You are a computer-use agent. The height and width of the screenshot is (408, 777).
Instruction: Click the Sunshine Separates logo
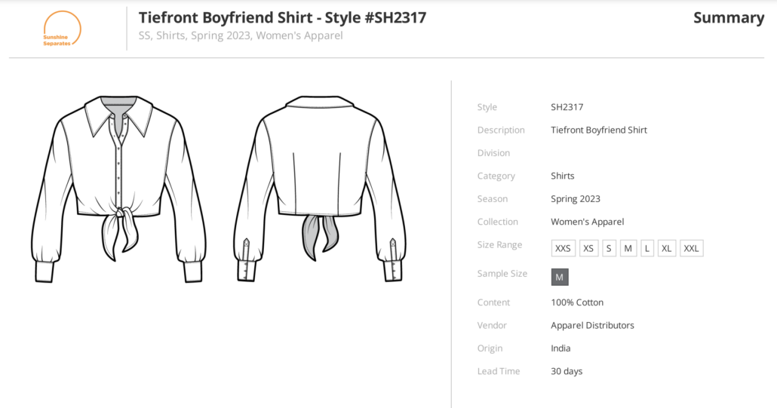[x=62, y=29]
